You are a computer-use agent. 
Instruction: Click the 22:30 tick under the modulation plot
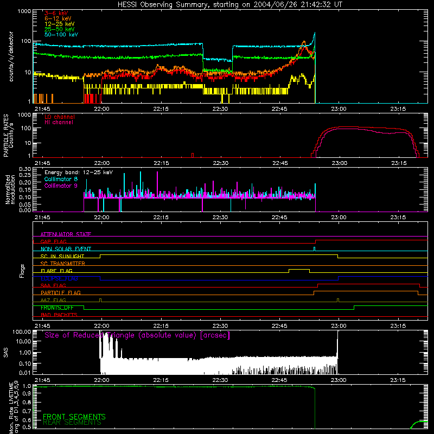click(220, 218)
